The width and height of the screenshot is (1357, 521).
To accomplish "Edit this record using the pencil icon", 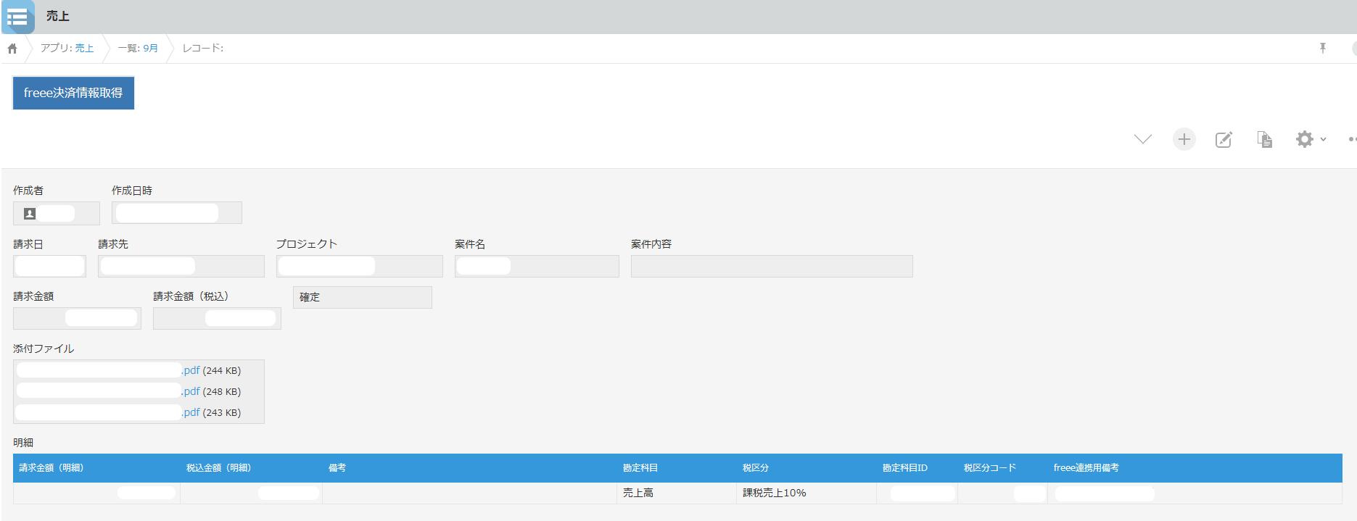I will click(x=1224, y=139).
